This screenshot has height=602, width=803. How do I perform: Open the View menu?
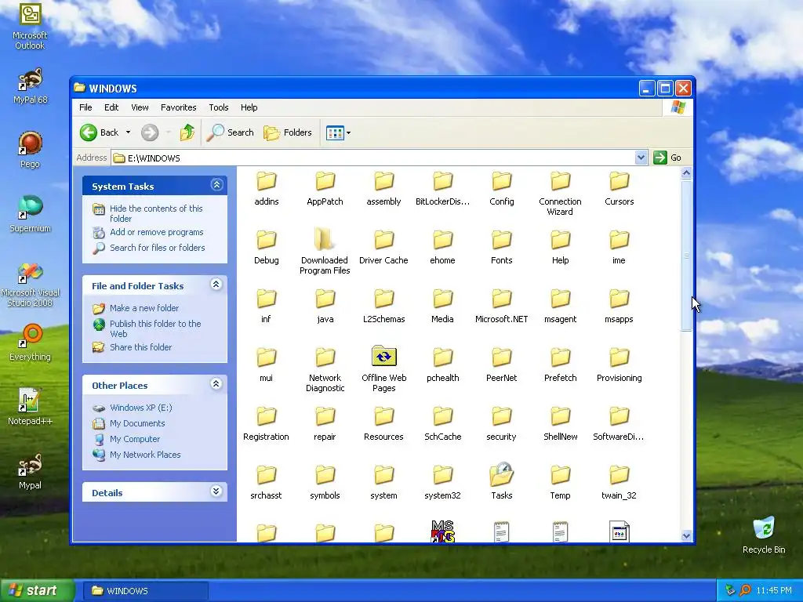click(140, 107)
